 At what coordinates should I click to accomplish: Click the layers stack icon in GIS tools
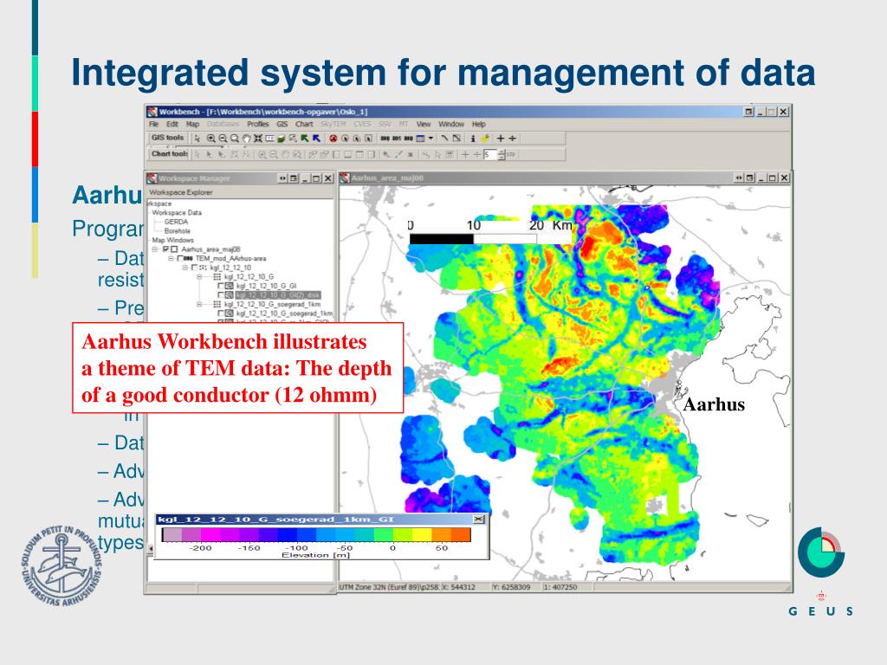[282, 139]
